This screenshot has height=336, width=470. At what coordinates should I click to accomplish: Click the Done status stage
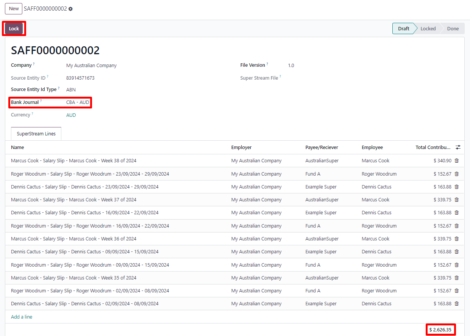click(x=453, y=29)
